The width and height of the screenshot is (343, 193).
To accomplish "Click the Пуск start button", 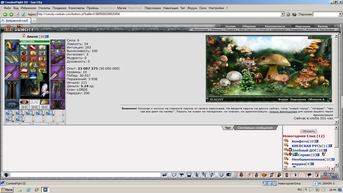I will tap(7, 190).
